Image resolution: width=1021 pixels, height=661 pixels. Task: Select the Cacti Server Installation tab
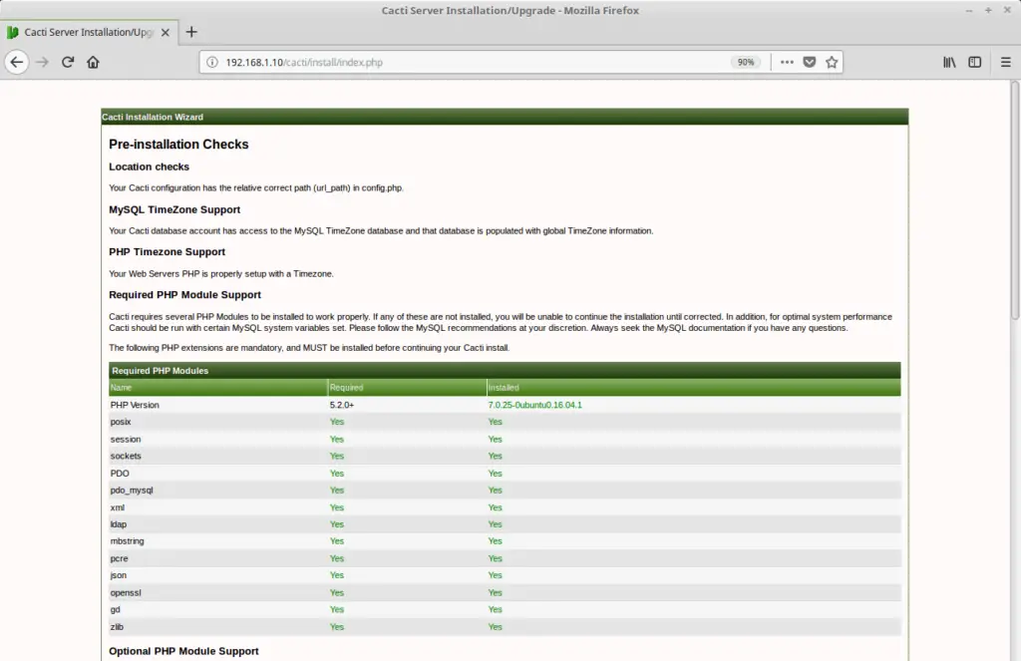tap(89, 32)
